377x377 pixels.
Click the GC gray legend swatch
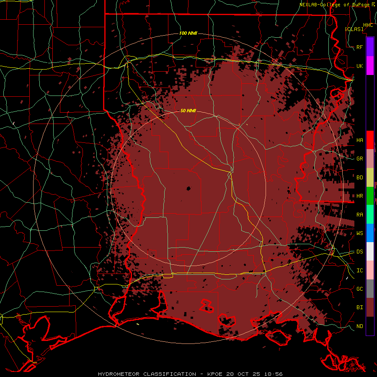[x=370, y=289]
